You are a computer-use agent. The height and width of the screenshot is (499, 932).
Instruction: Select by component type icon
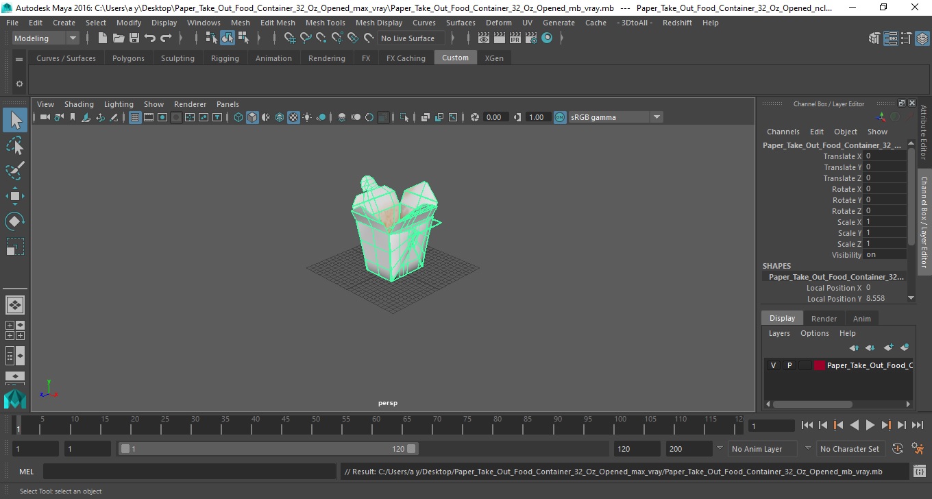[x=243, y=38]
